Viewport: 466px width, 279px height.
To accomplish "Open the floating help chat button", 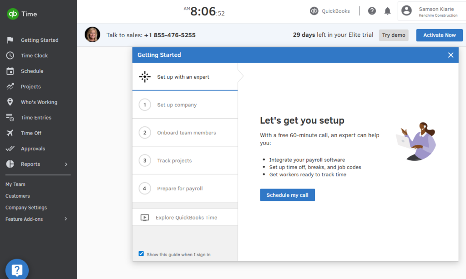I will [x=17, y=270].
